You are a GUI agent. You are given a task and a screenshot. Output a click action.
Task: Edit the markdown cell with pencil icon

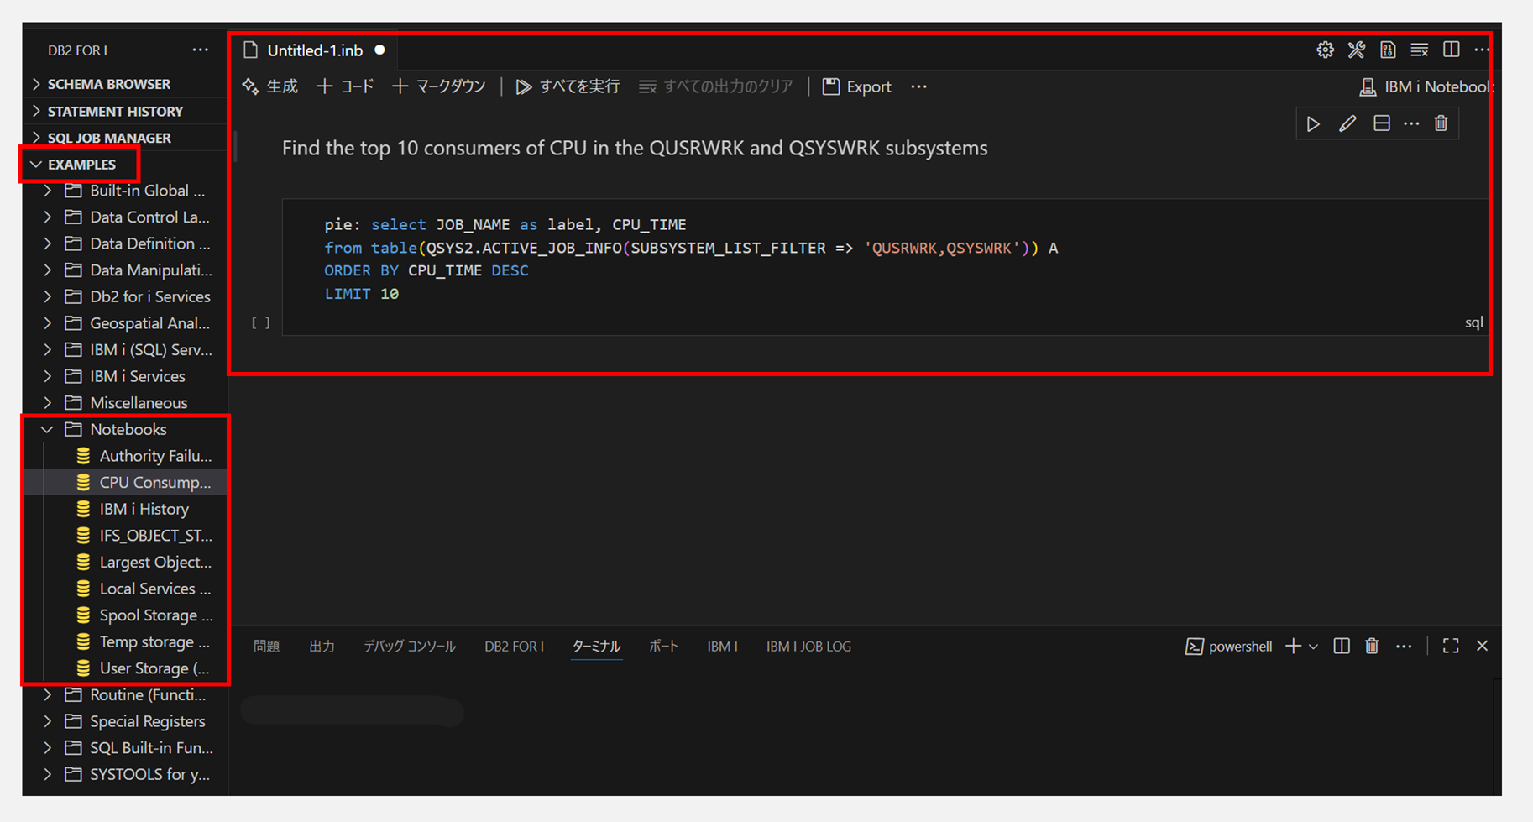(x=1347, y=124)
